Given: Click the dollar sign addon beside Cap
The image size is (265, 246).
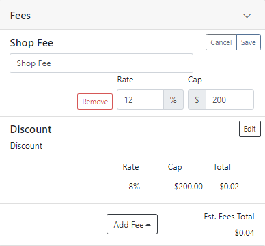Looking at the screenshot, I should click(197, 99).
